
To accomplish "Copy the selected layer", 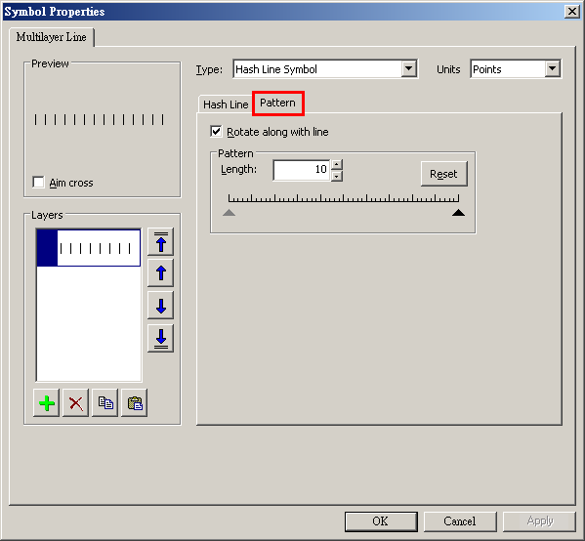I will (105, 403).
